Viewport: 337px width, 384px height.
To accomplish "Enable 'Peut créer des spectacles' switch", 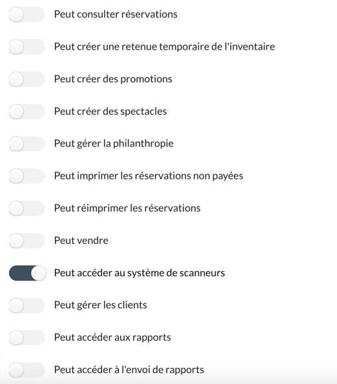I will (27, 112).
